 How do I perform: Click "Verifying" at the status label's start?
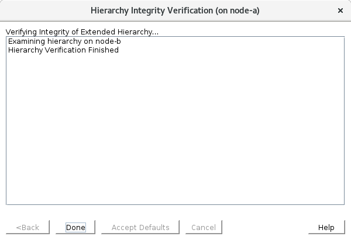(x=21, y=32)
